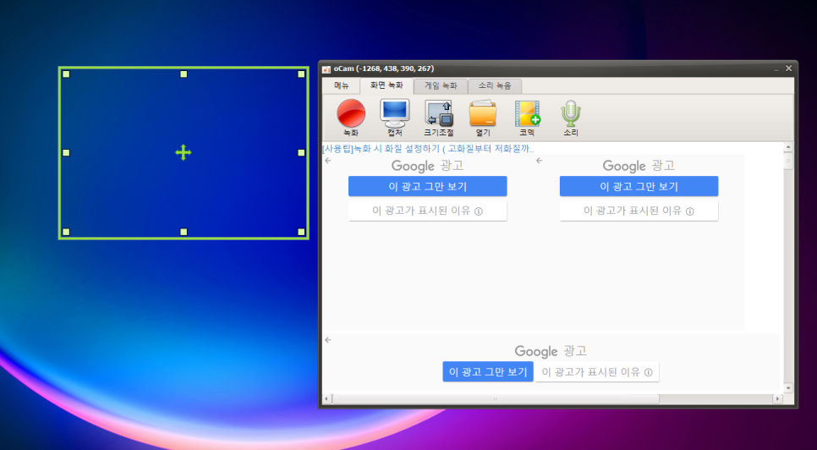Click bottom-center handle of capture region
The image size is (817, 450).
tap(184, 232)
